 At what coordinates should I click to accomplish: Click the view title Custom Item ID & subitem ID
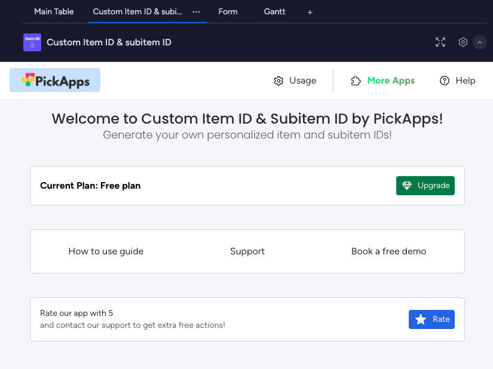coord(109,42)
